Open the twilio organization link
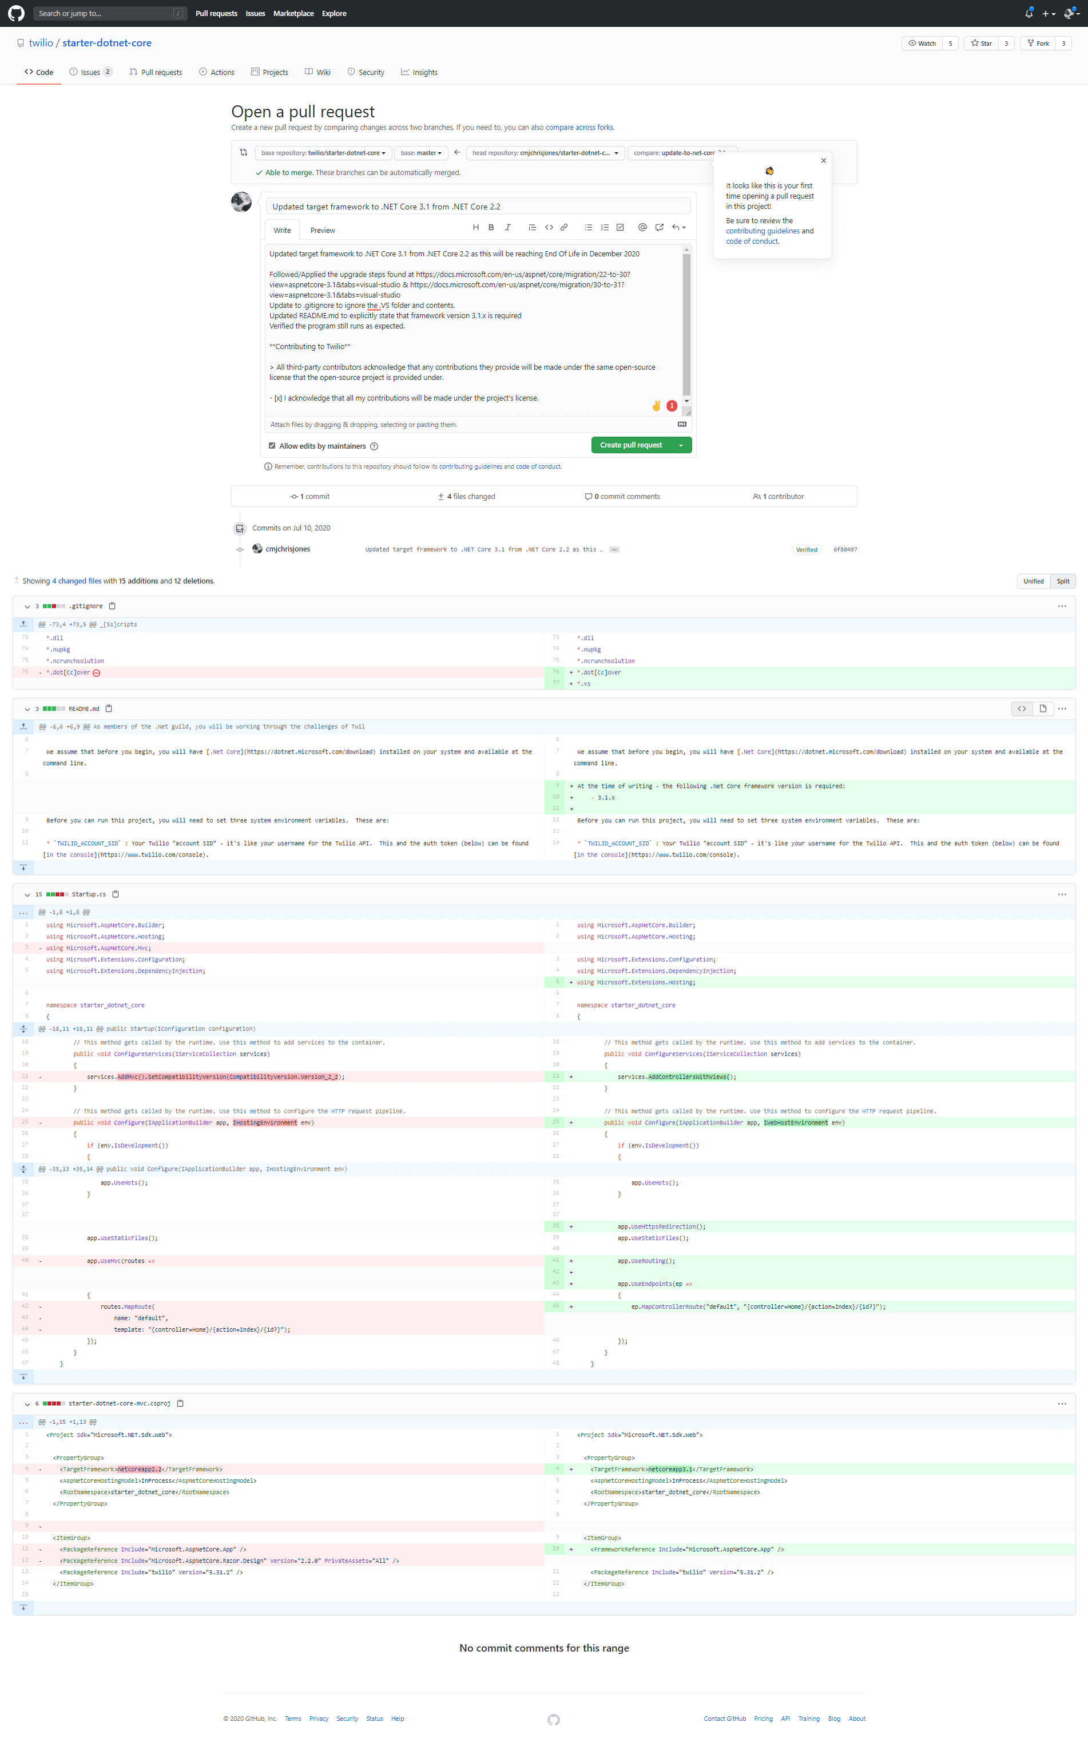Viewport: 1088px width, 1742px height. click(41, 42)
